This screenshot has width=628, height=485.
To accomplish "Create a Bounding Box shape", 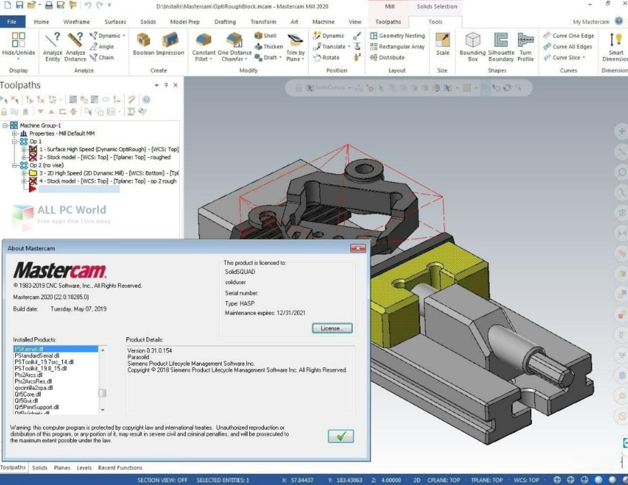I will (x=473, y=47).
